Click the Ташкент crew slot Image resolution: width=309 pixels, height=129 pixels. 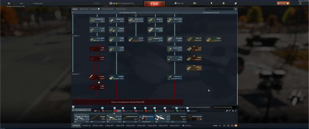coord(178,117)
